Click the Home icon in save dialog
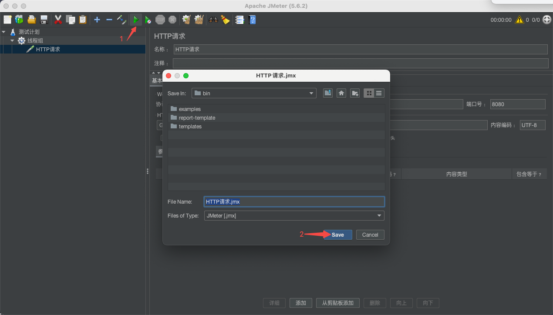The height and width of the screenshot is (315, 553). tap(341, 93)
